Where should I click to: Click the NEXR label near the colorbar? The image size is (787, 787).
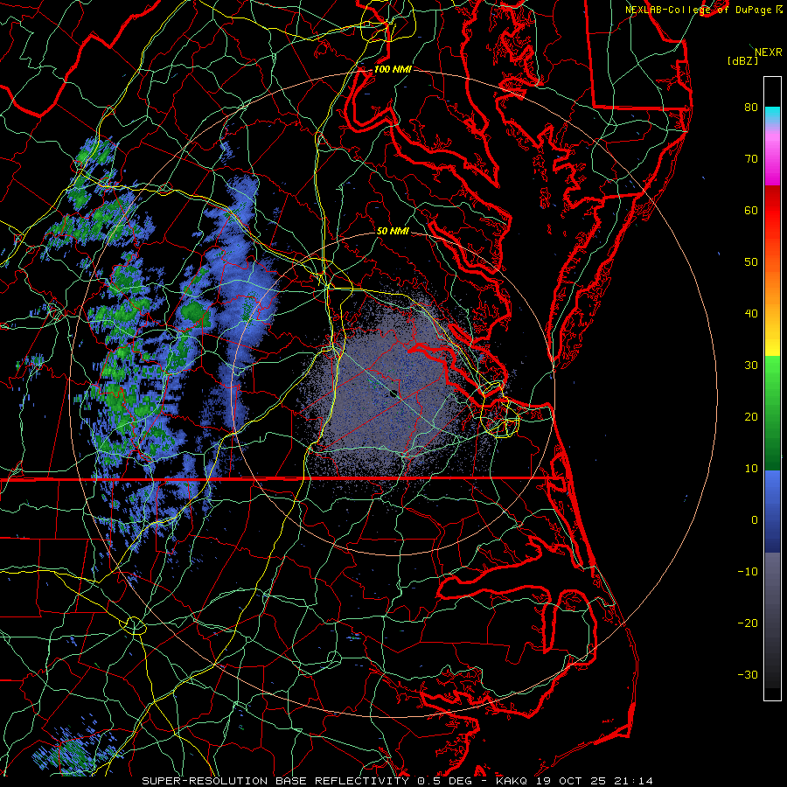coord(768,52)
